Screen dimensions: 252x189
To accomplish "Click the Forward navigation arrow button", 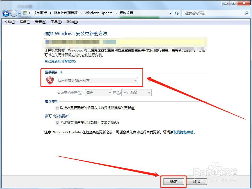I will [x=14, y=13].
